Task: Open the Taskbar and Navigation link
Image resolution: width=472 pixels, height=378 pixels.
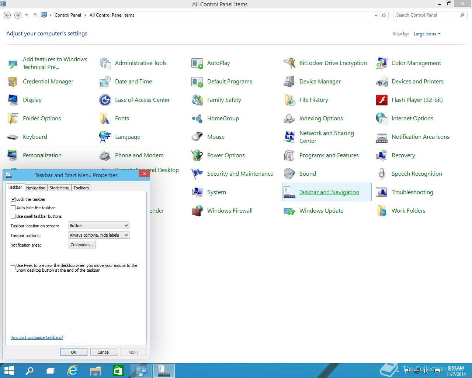Action: 329,192
